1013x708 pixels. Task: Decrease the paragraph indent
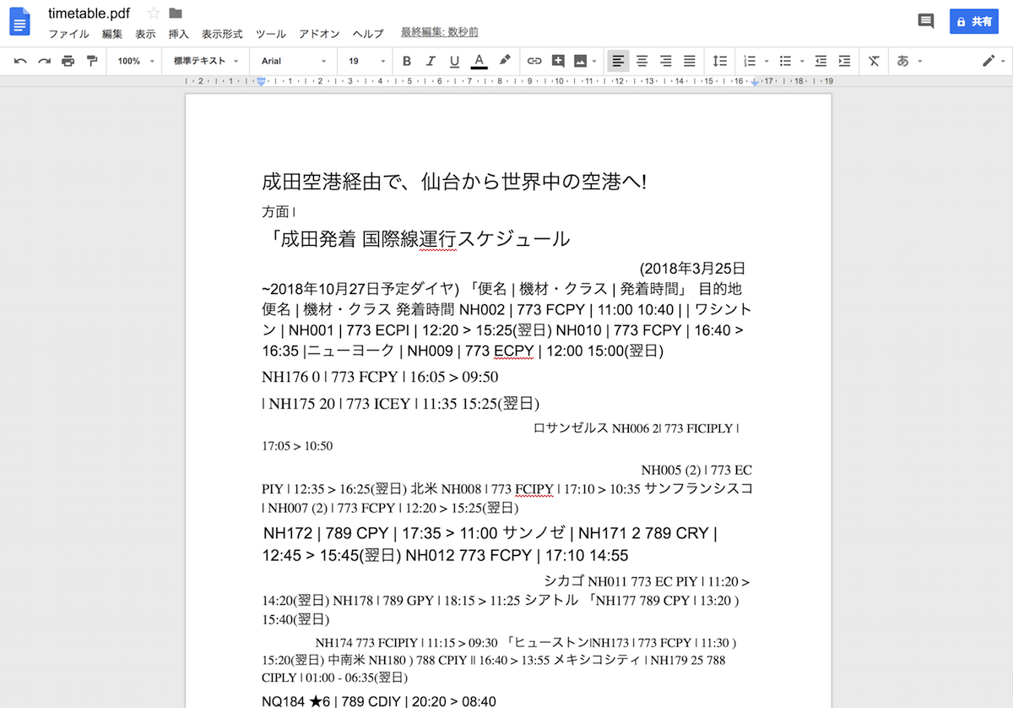tap(821, 61)
